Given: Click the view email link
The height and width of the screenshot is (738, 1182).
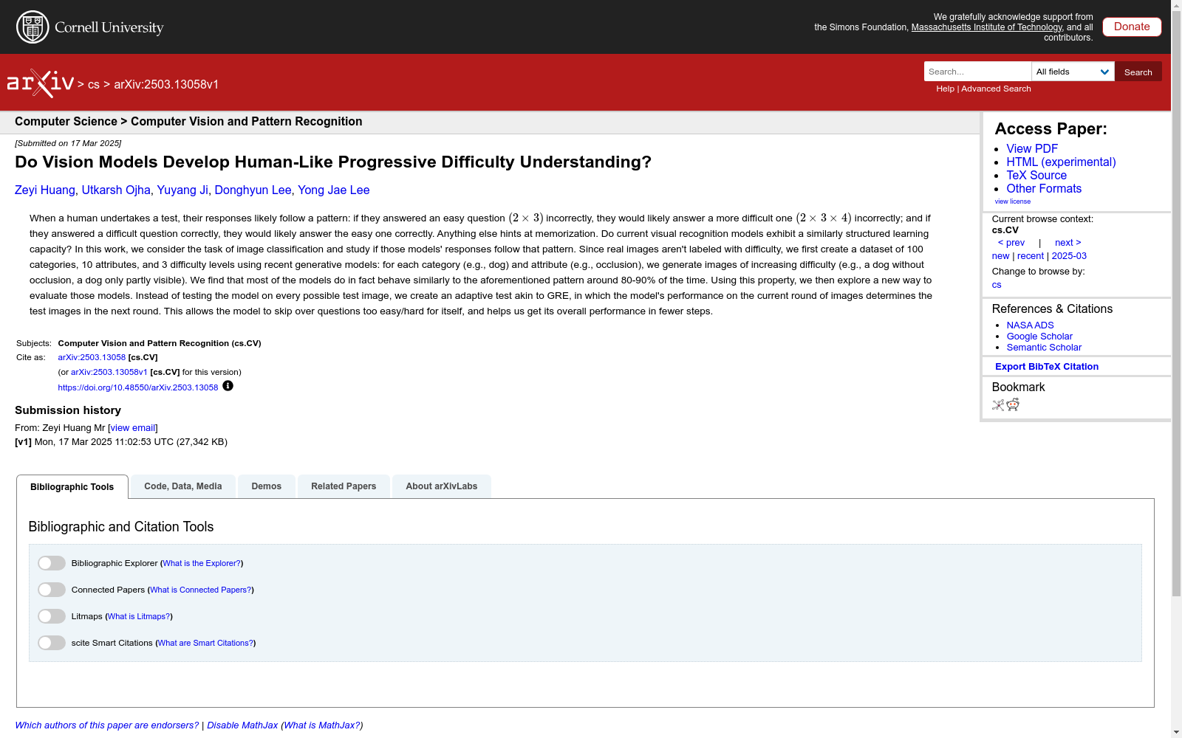Looking at the screenshot, I should click(x=133, y=428).
